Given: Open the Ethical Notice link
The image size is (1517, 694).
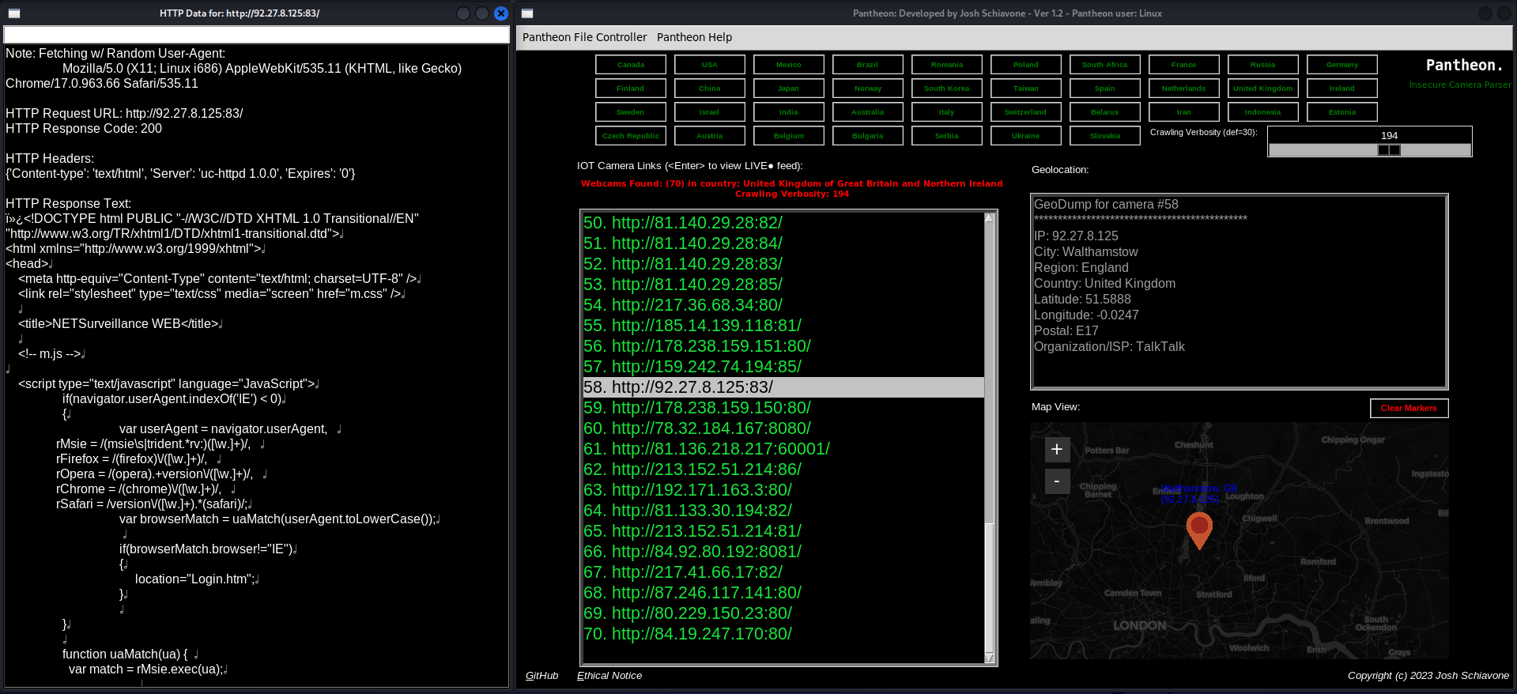Looking at the screenshot, I should [609, 676].
